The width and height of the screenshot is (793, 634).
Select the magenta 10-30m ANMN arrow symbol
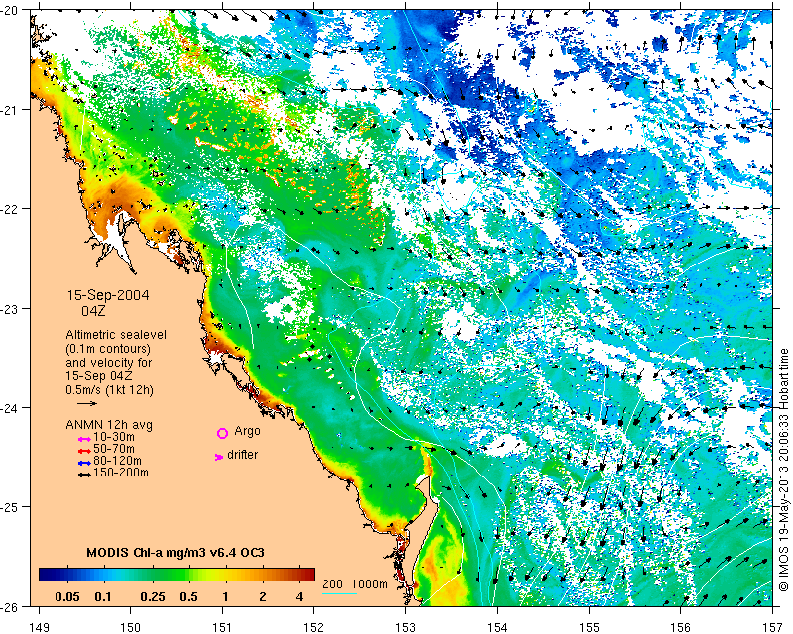84,439
